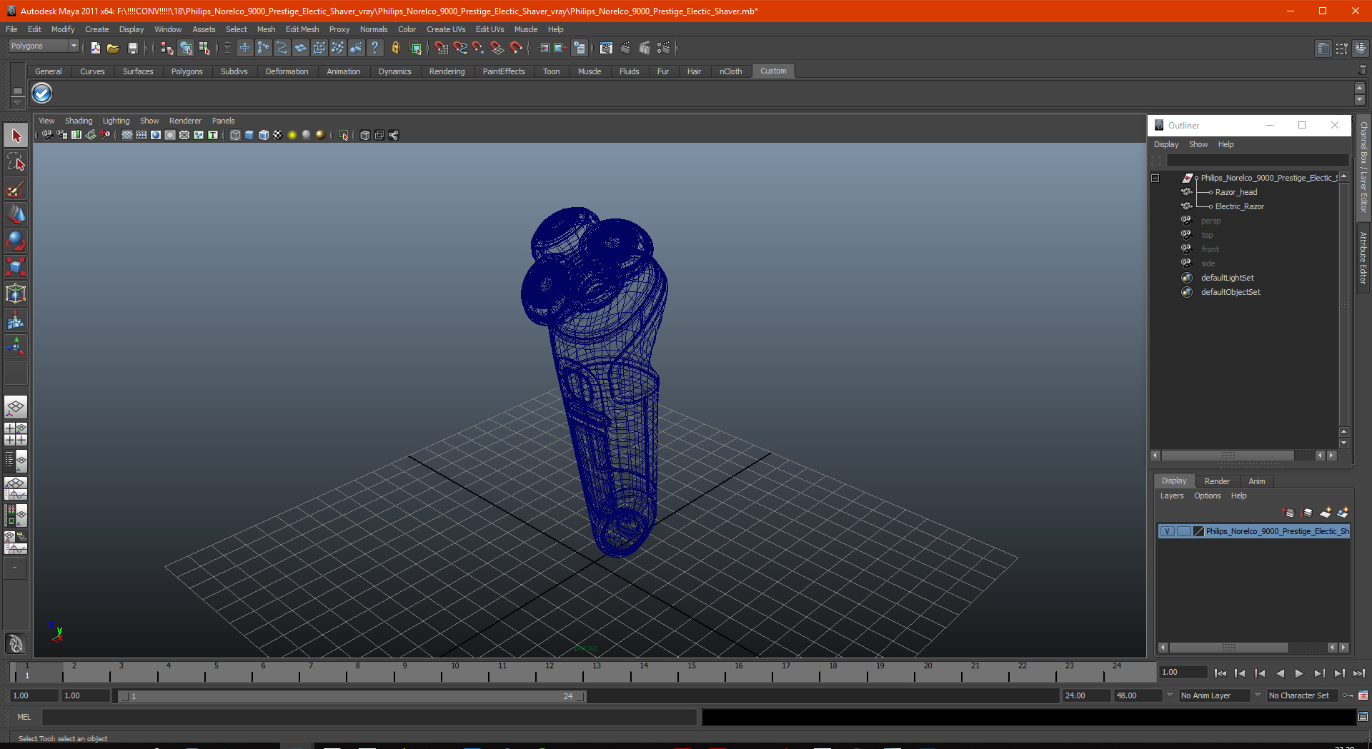Open the selection mask arrow menu
1372x749 pixels.
(227, 48)
